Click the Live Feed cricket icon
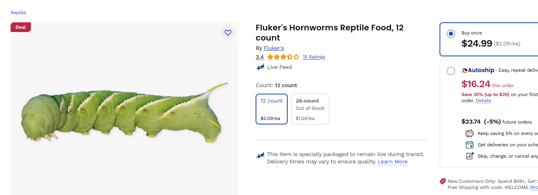Screen dimensions: 538x195 tap(260, 67)
